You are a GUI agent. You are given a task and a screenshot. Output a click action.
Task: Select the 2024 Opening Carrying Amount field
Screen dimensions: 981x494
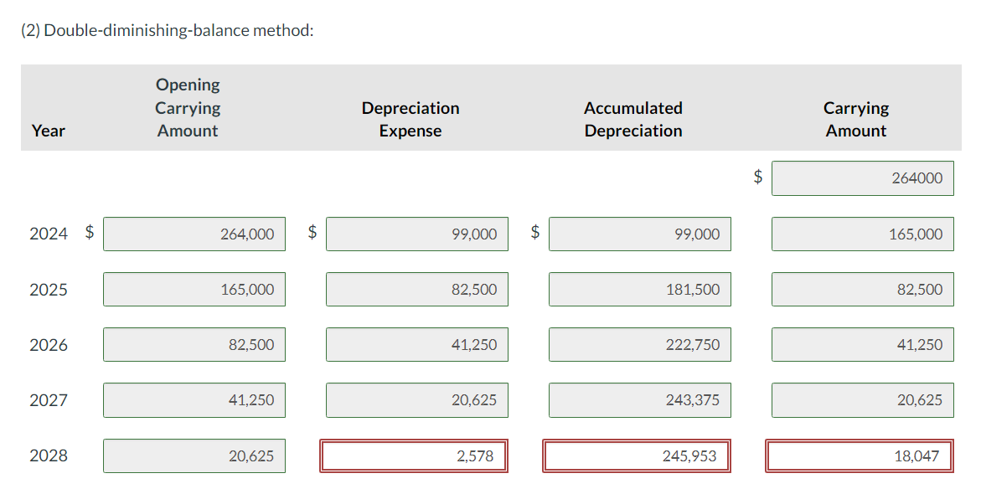(x=194, y=234)
